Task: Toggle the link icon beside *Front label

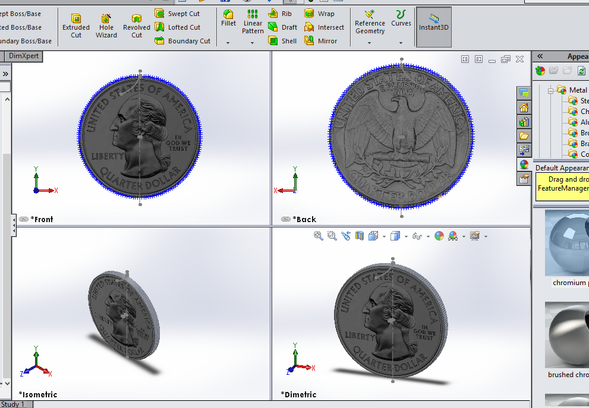Action: tap(24, 219)
